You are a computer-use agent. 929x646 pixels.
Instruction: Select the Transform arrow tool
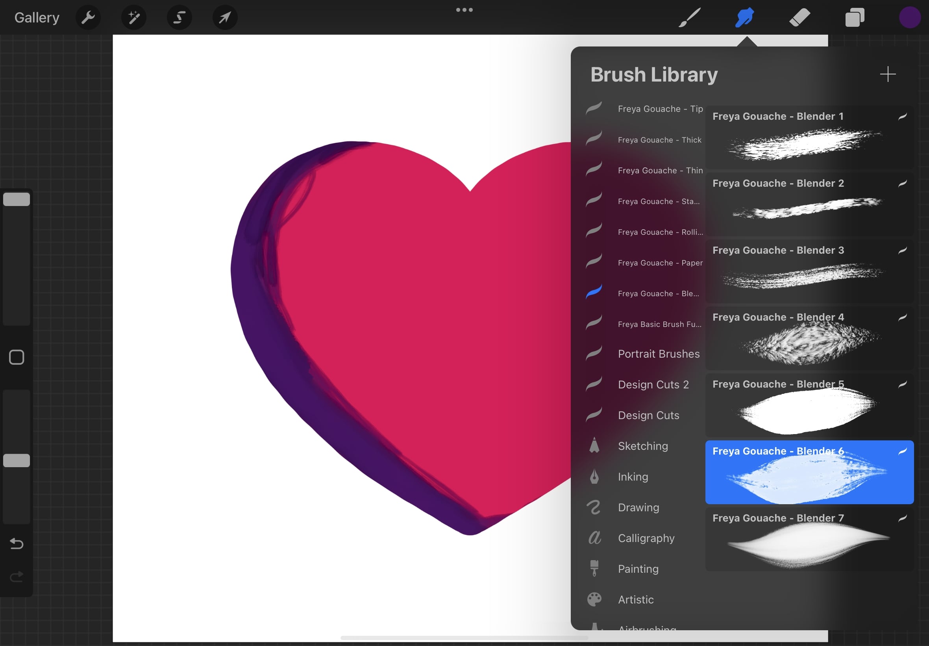click(x=225, y=17)
